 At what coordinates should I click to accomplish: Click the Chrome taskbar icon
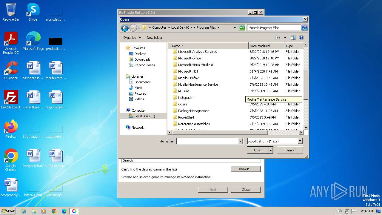point(54,211)
